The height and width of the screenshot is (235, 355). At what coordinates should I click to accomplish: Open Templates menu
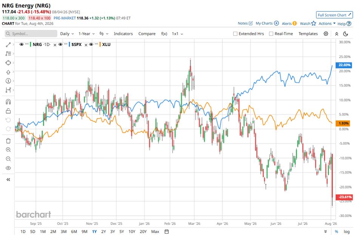[308, 34]
